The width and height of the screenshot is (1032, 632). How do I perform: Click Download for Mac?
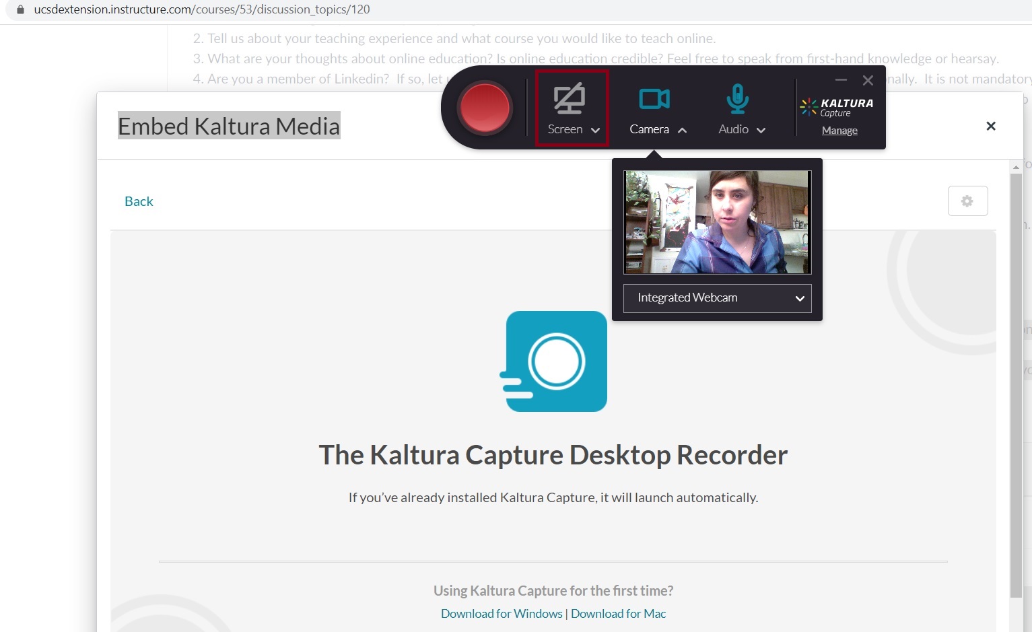618,613
